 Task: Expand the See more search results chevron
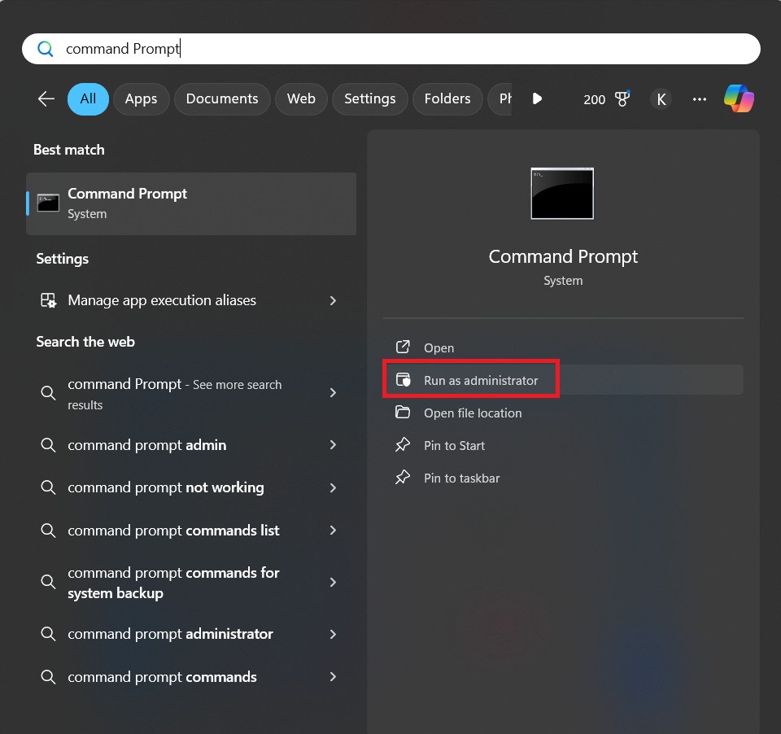[333, 393]
